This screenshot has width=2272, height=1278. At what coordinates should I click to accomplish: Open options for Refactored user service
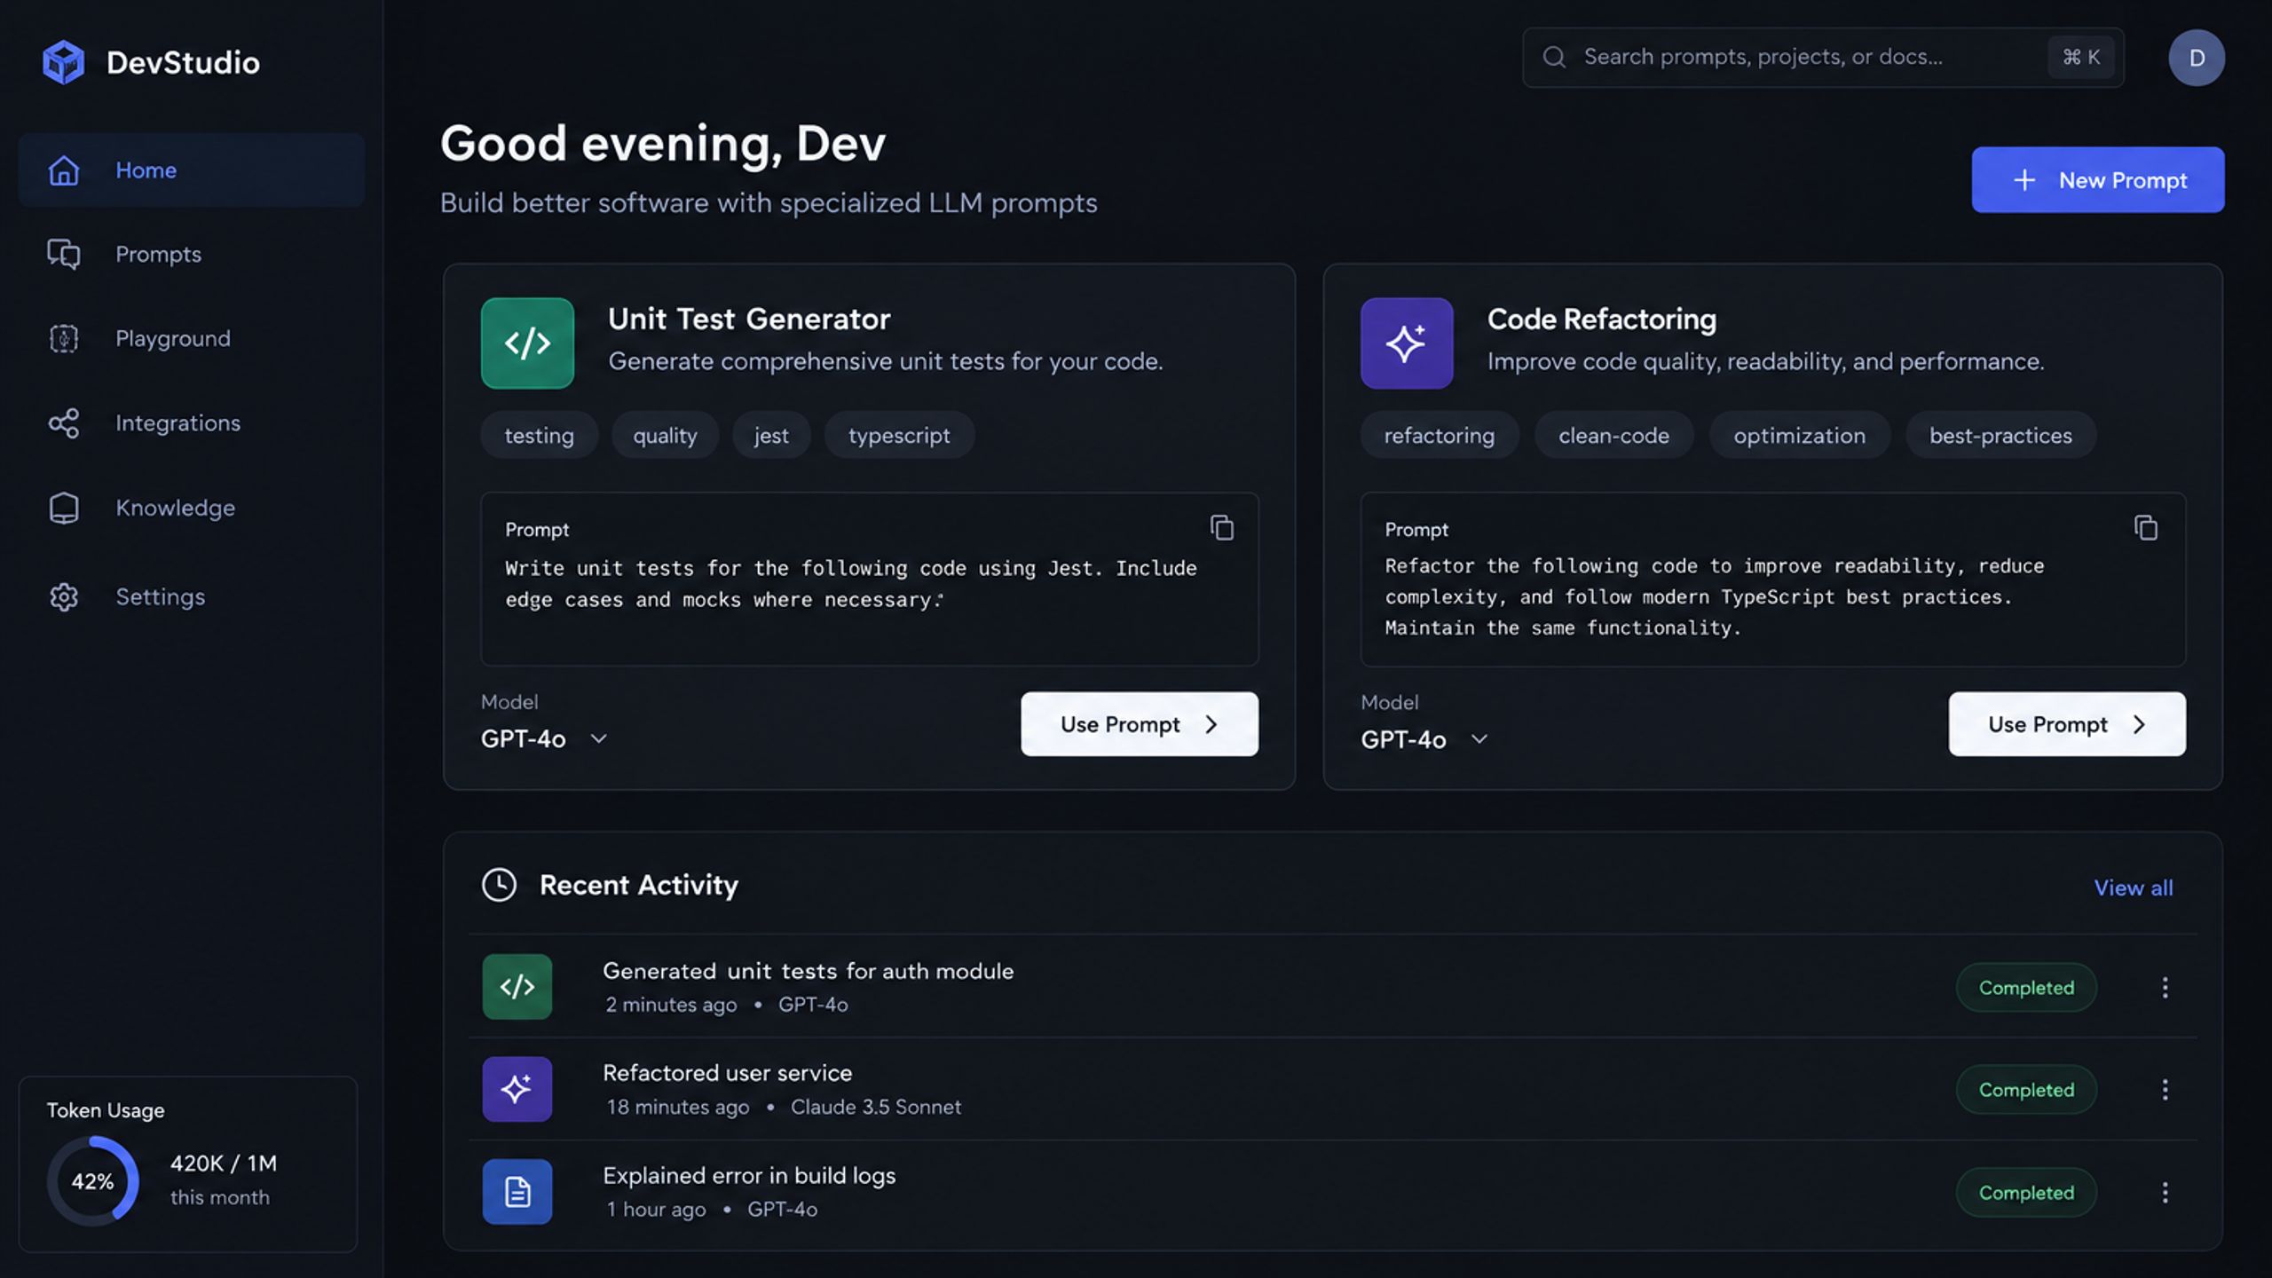(2165, 1090)
